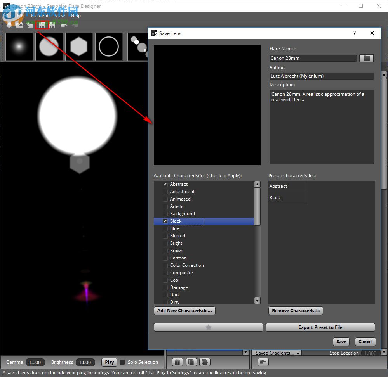The width and height of the screenshot is (388, 377).
Task: Click the Author input field
Action: (x=322, y=76)
